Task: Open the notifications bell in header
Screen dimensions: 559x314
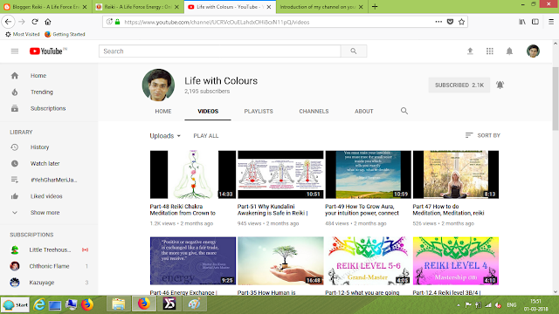Action: 509,51
